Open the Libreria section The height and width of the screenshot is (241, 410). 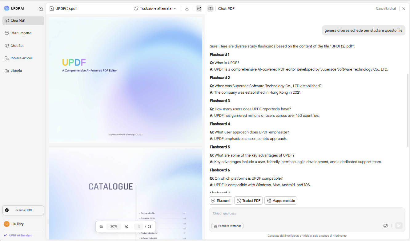pos(23,71)
